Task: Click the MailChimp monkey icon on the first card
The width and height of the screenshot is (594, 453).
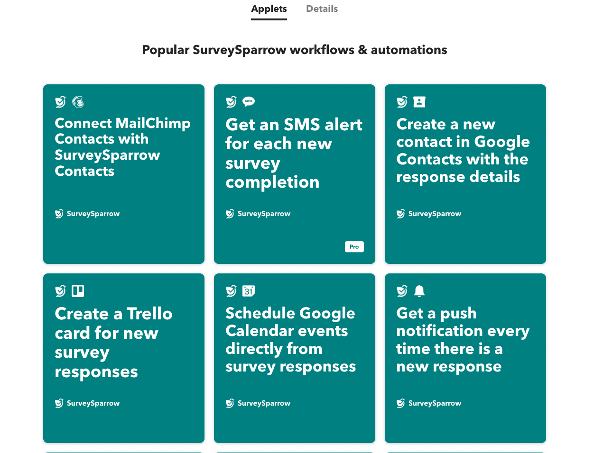Action: 77,101
